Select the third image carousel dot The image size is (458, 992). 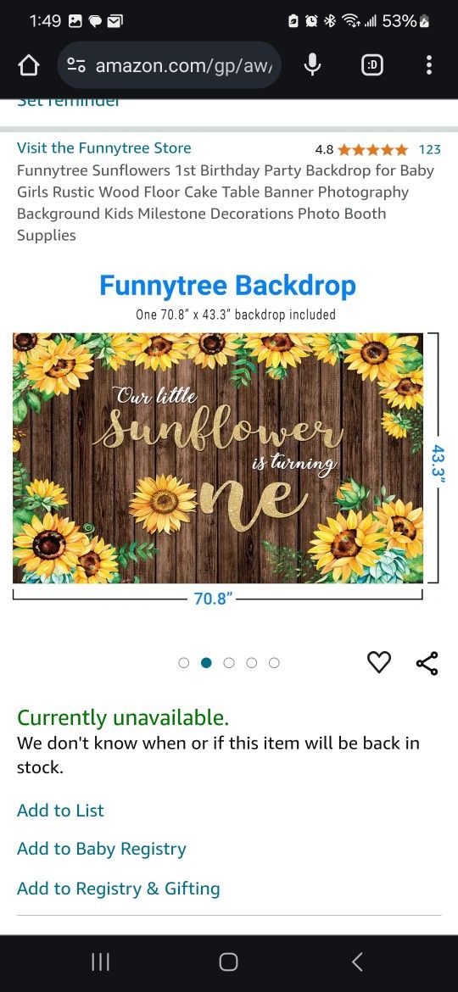point(229,663)
